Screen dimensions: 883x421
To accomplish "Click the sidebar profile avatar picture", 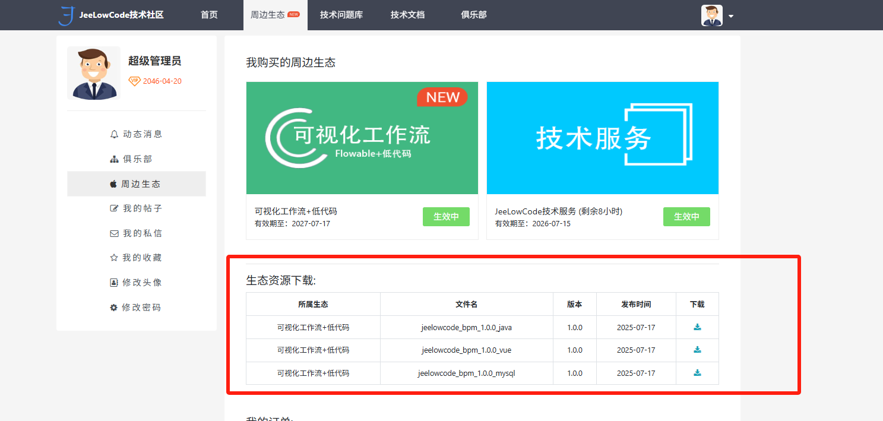I will tap(94, 73).
